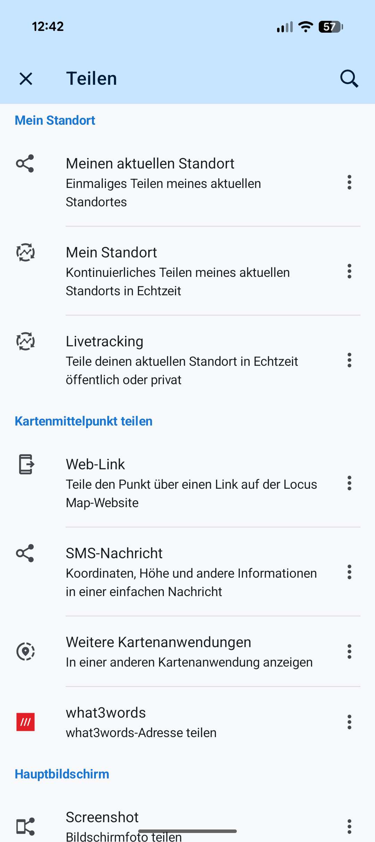The width and height of the screenshot is (375, 842).
Task: Close the Teilen screen with X
Action: coord(26,79)
